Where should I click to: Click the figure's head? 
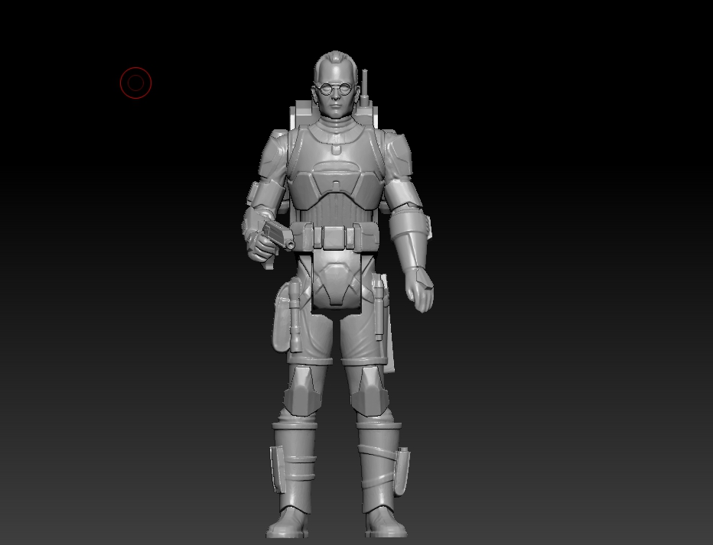[334, 73]
